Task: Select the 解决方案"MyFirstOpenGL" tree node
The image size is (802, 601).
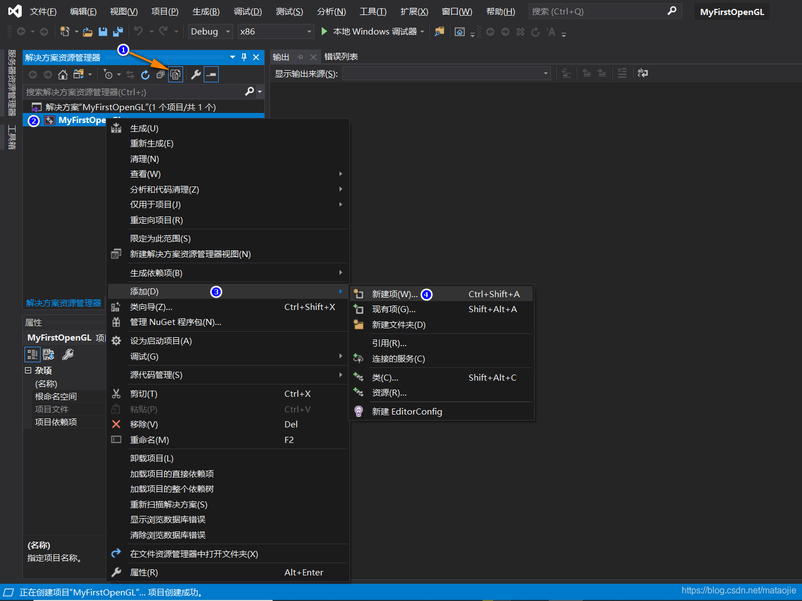Action: pyautogui.click(x=131, y=107)
